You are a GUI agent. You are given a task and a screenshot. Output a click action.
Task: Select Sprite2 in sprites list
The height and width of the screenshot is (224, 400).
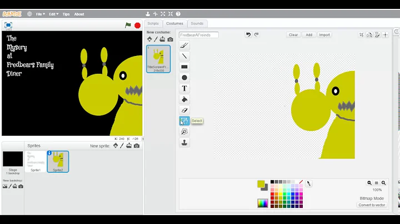58,162
